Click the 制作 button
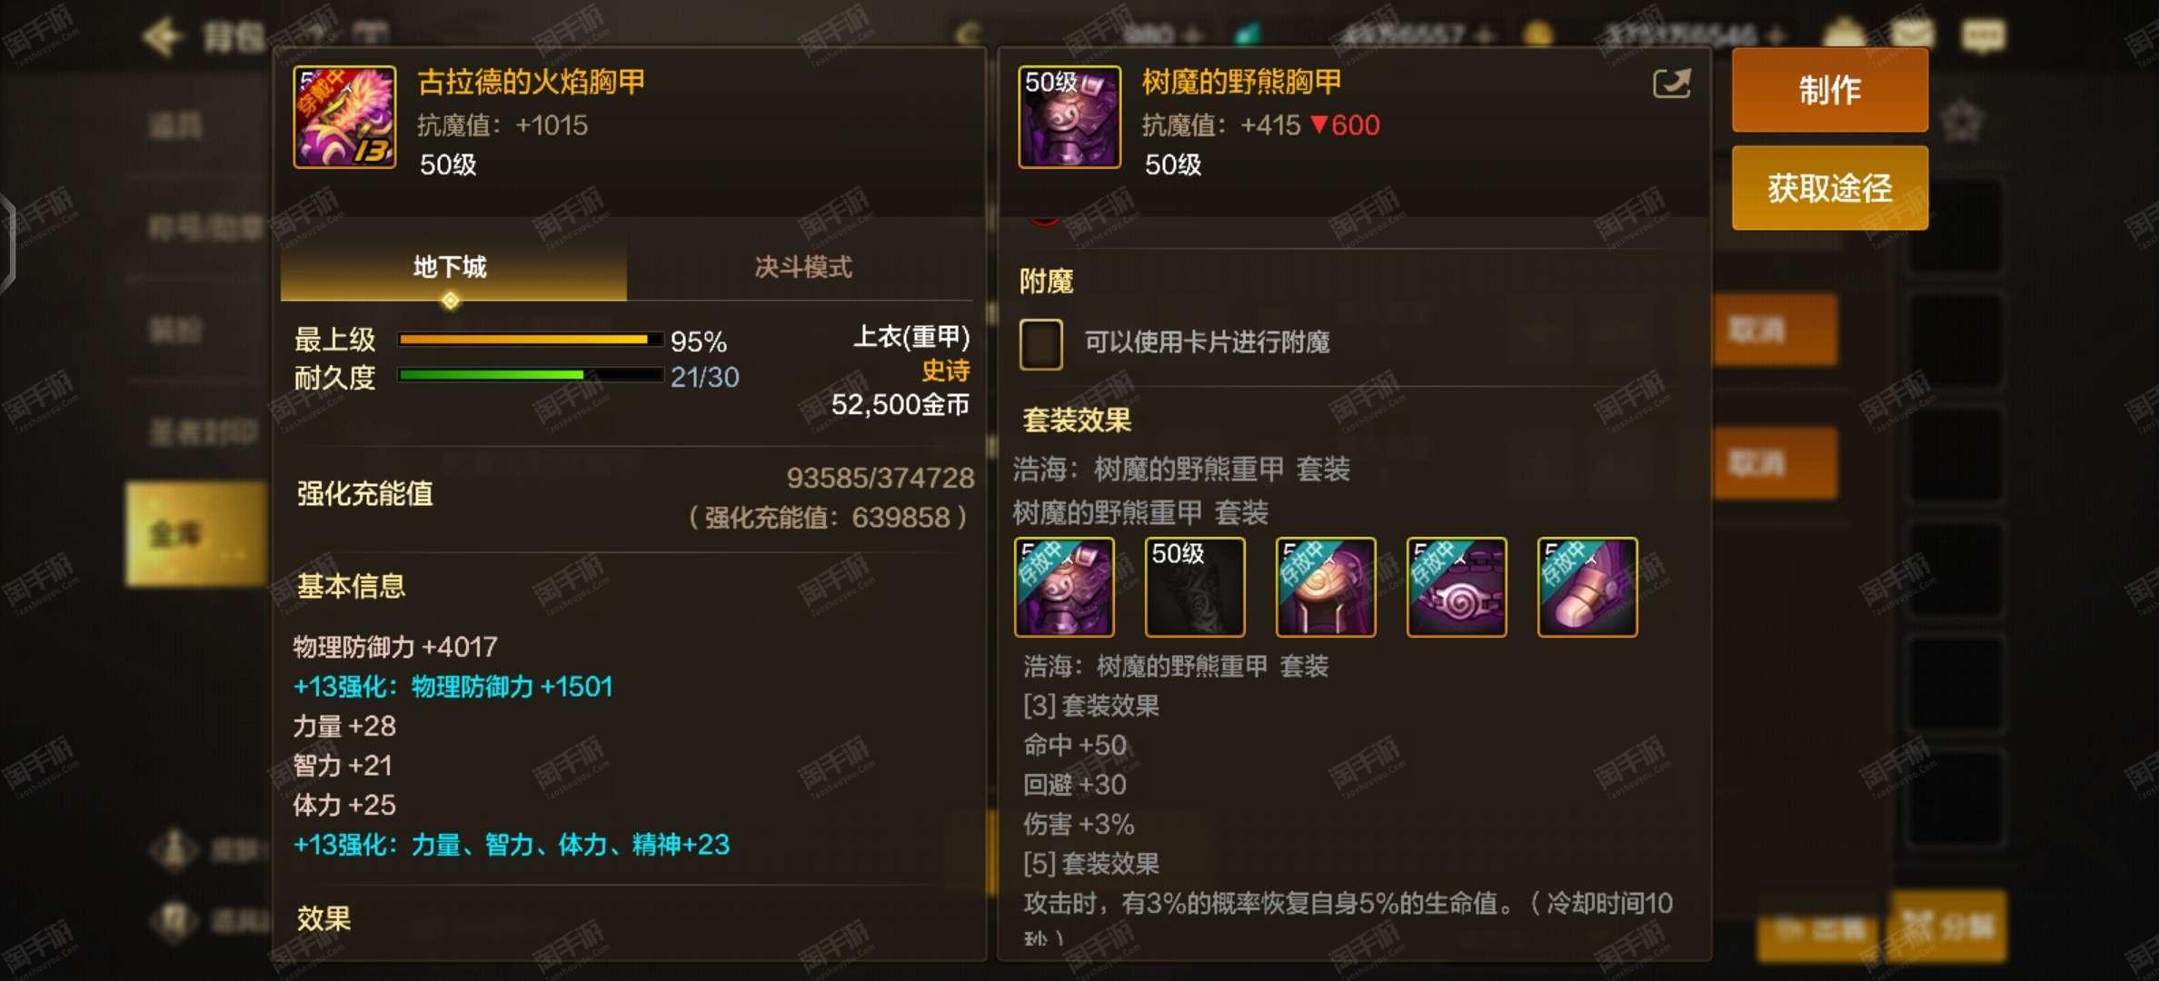 tap(1830, 90)
